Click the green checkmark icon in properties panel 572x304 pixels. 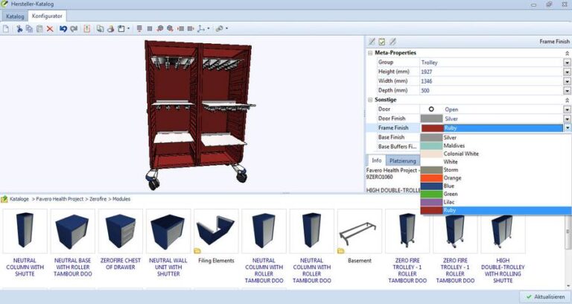pos(381,42)
